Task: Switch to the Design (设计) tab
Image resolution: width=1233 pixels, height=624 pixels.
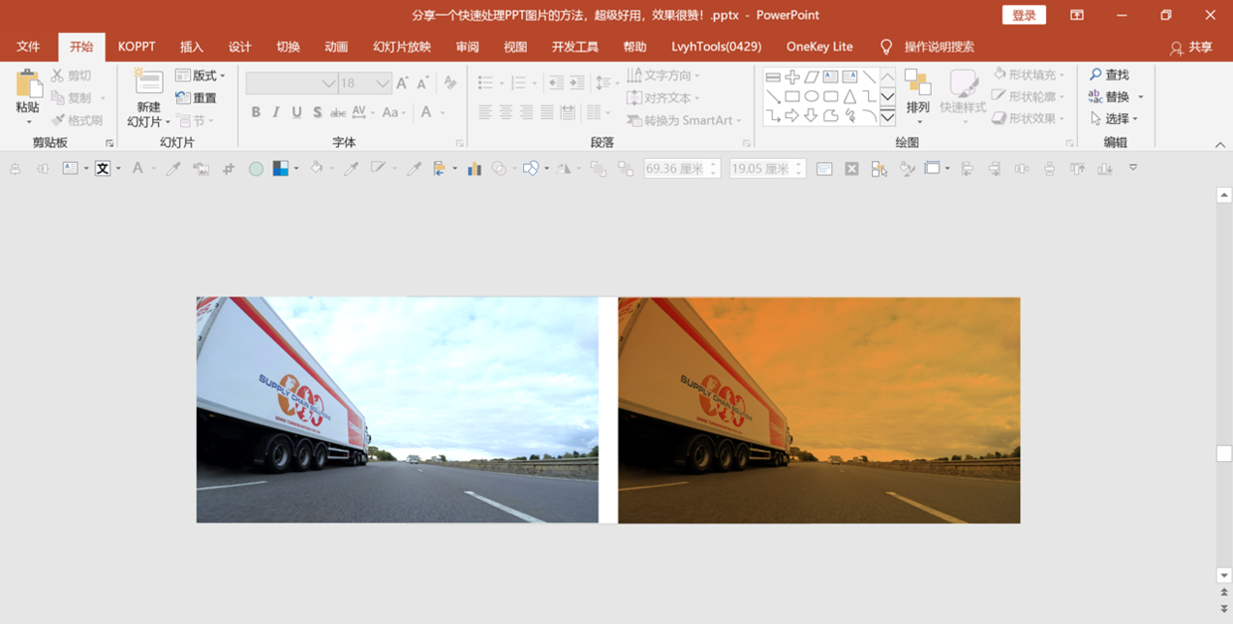Action: click(x=240, y=47)
